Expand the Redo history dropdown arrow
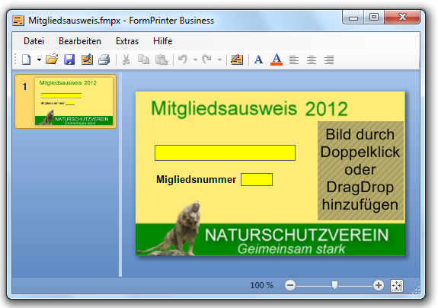Viewport: 438px width, 308px height. 220,59
